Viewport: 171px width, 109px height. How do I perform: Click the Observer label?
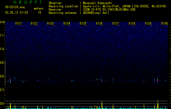(55, 3)
